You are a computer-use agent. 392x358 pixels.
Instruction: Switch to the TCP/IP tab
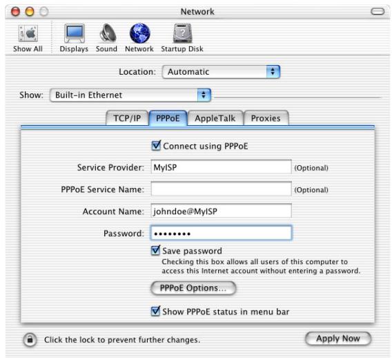coord(127,118)
